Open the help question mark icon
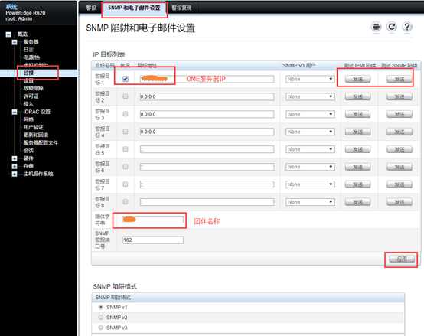424x336 pixels. click(x=407, y=27)
